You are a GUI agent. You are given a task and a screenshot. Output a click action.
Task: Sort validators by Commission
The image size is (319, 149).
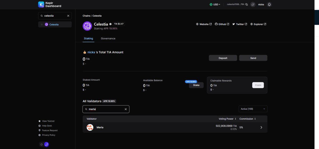(x=247, y=119)
